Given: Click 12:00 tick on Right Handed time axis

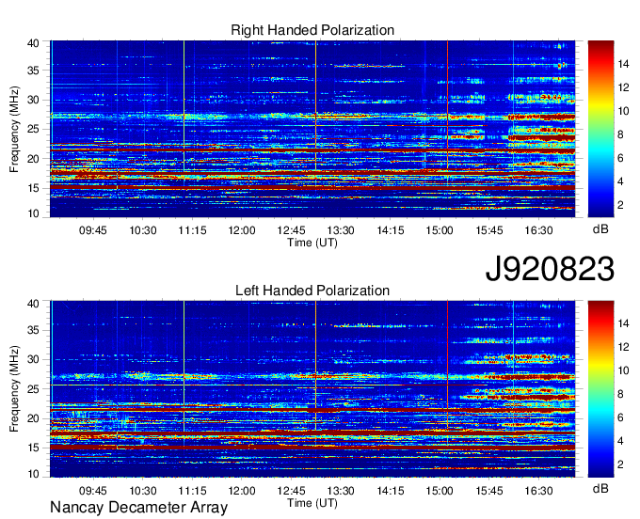Looking at the screenshot, I should tap(242, 230).
